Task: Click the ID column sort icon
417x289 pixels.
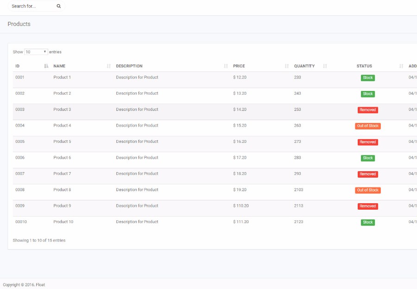Action: click(x=46, y=66)
